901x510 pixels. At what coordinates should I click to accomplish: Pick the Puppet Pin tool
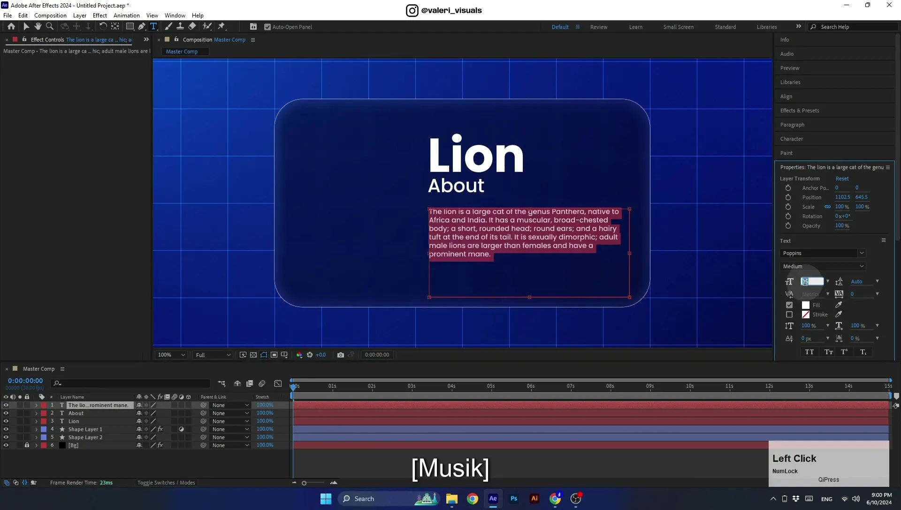coord(221,27)
